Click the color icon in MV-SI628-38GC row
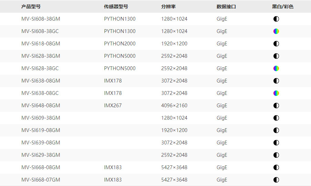Image resolution: width=311 pixels, height=186 pixels. tap(276, 68)
